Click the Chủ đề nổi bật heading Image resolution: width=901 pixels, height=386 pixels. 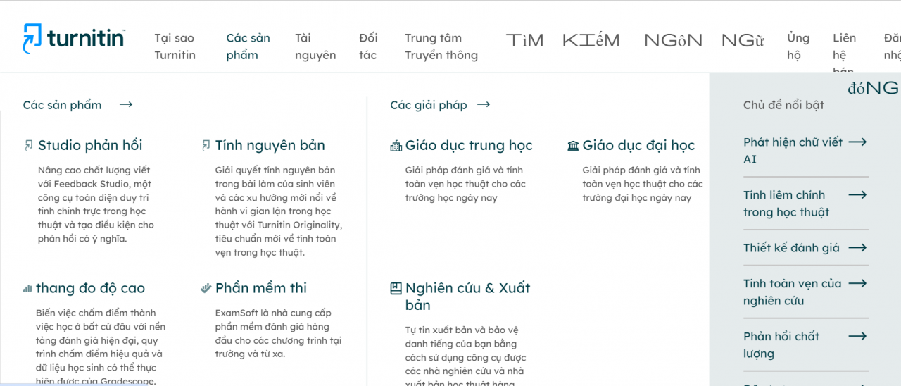pos(783,105)
